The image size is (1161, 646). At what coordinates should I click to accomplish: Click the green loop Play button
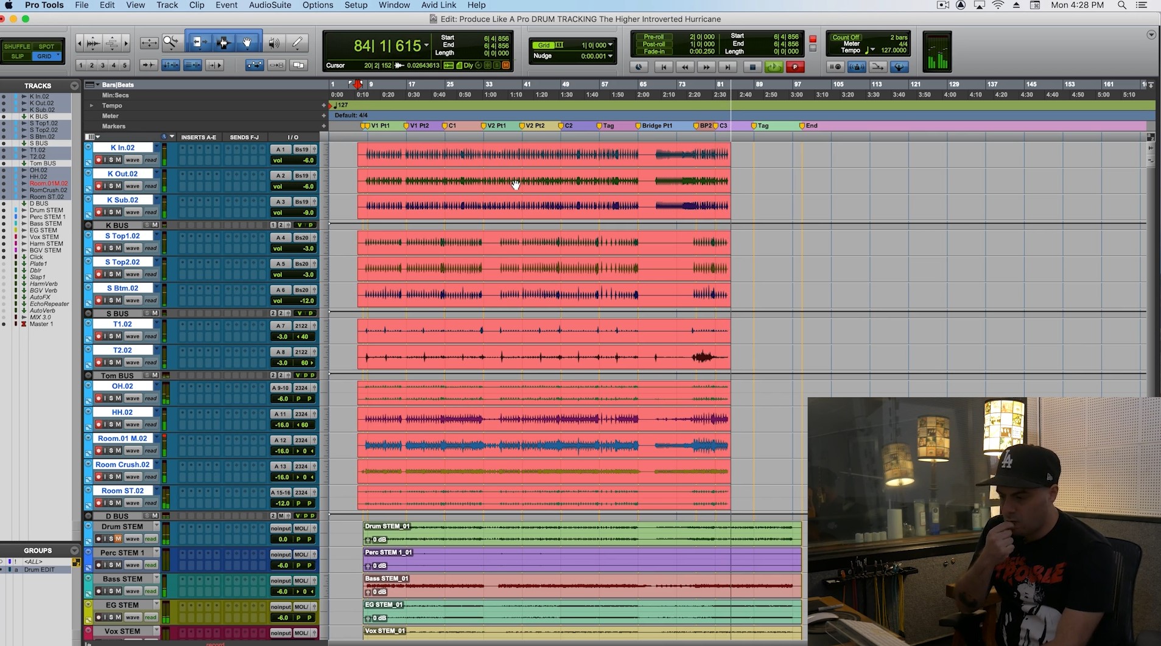(774, 67)
